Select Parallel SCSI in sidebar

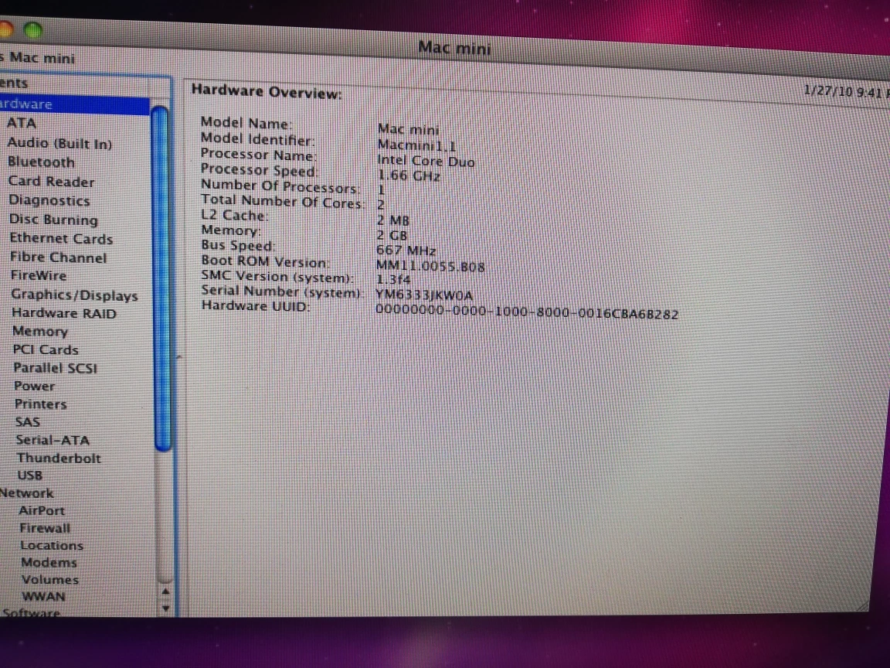pyautogui.click(x=56, y=368)
